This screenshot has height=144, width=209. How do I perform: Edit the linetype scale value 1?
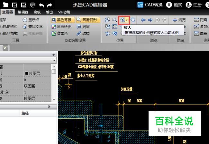(37, 92)
